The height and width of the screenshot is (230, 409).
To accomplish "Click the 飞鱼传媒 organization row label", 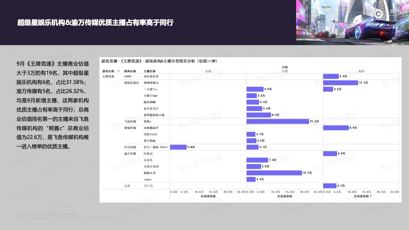I will 130,121.
